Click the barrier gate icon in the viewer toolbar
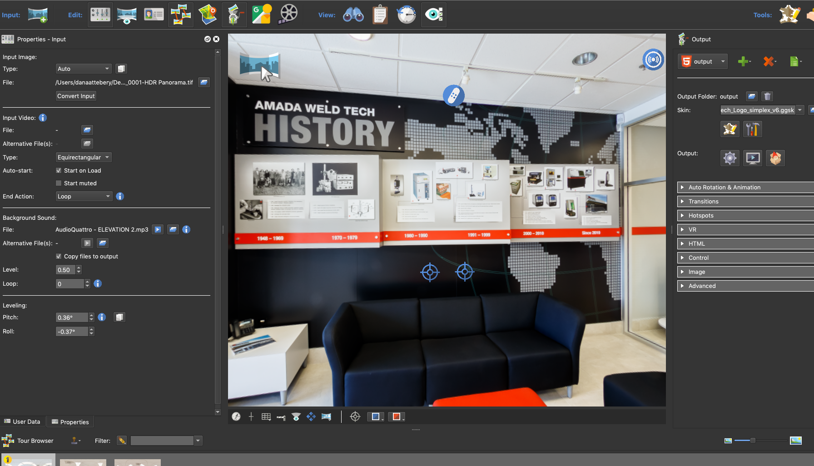The width and height of the screenshot is (814, 466). [281, 417]
